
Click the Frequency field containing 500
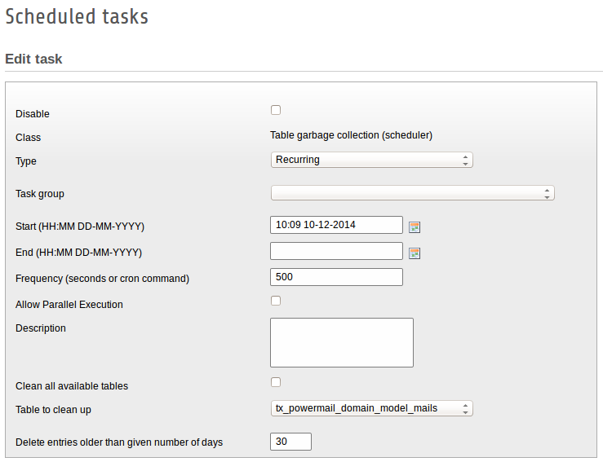[336, 277]
